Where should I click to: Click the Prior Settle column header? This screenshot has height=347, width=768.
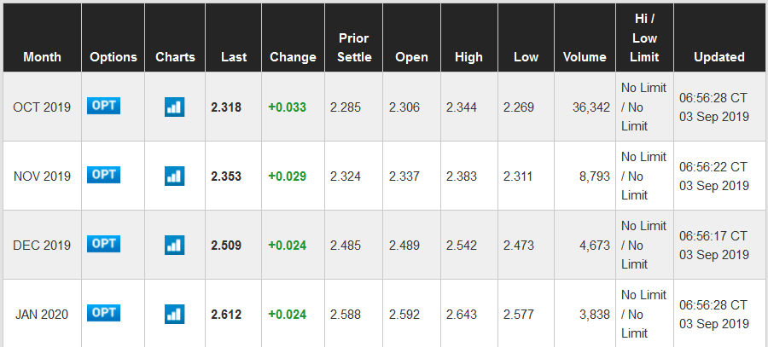coord(353,48)
